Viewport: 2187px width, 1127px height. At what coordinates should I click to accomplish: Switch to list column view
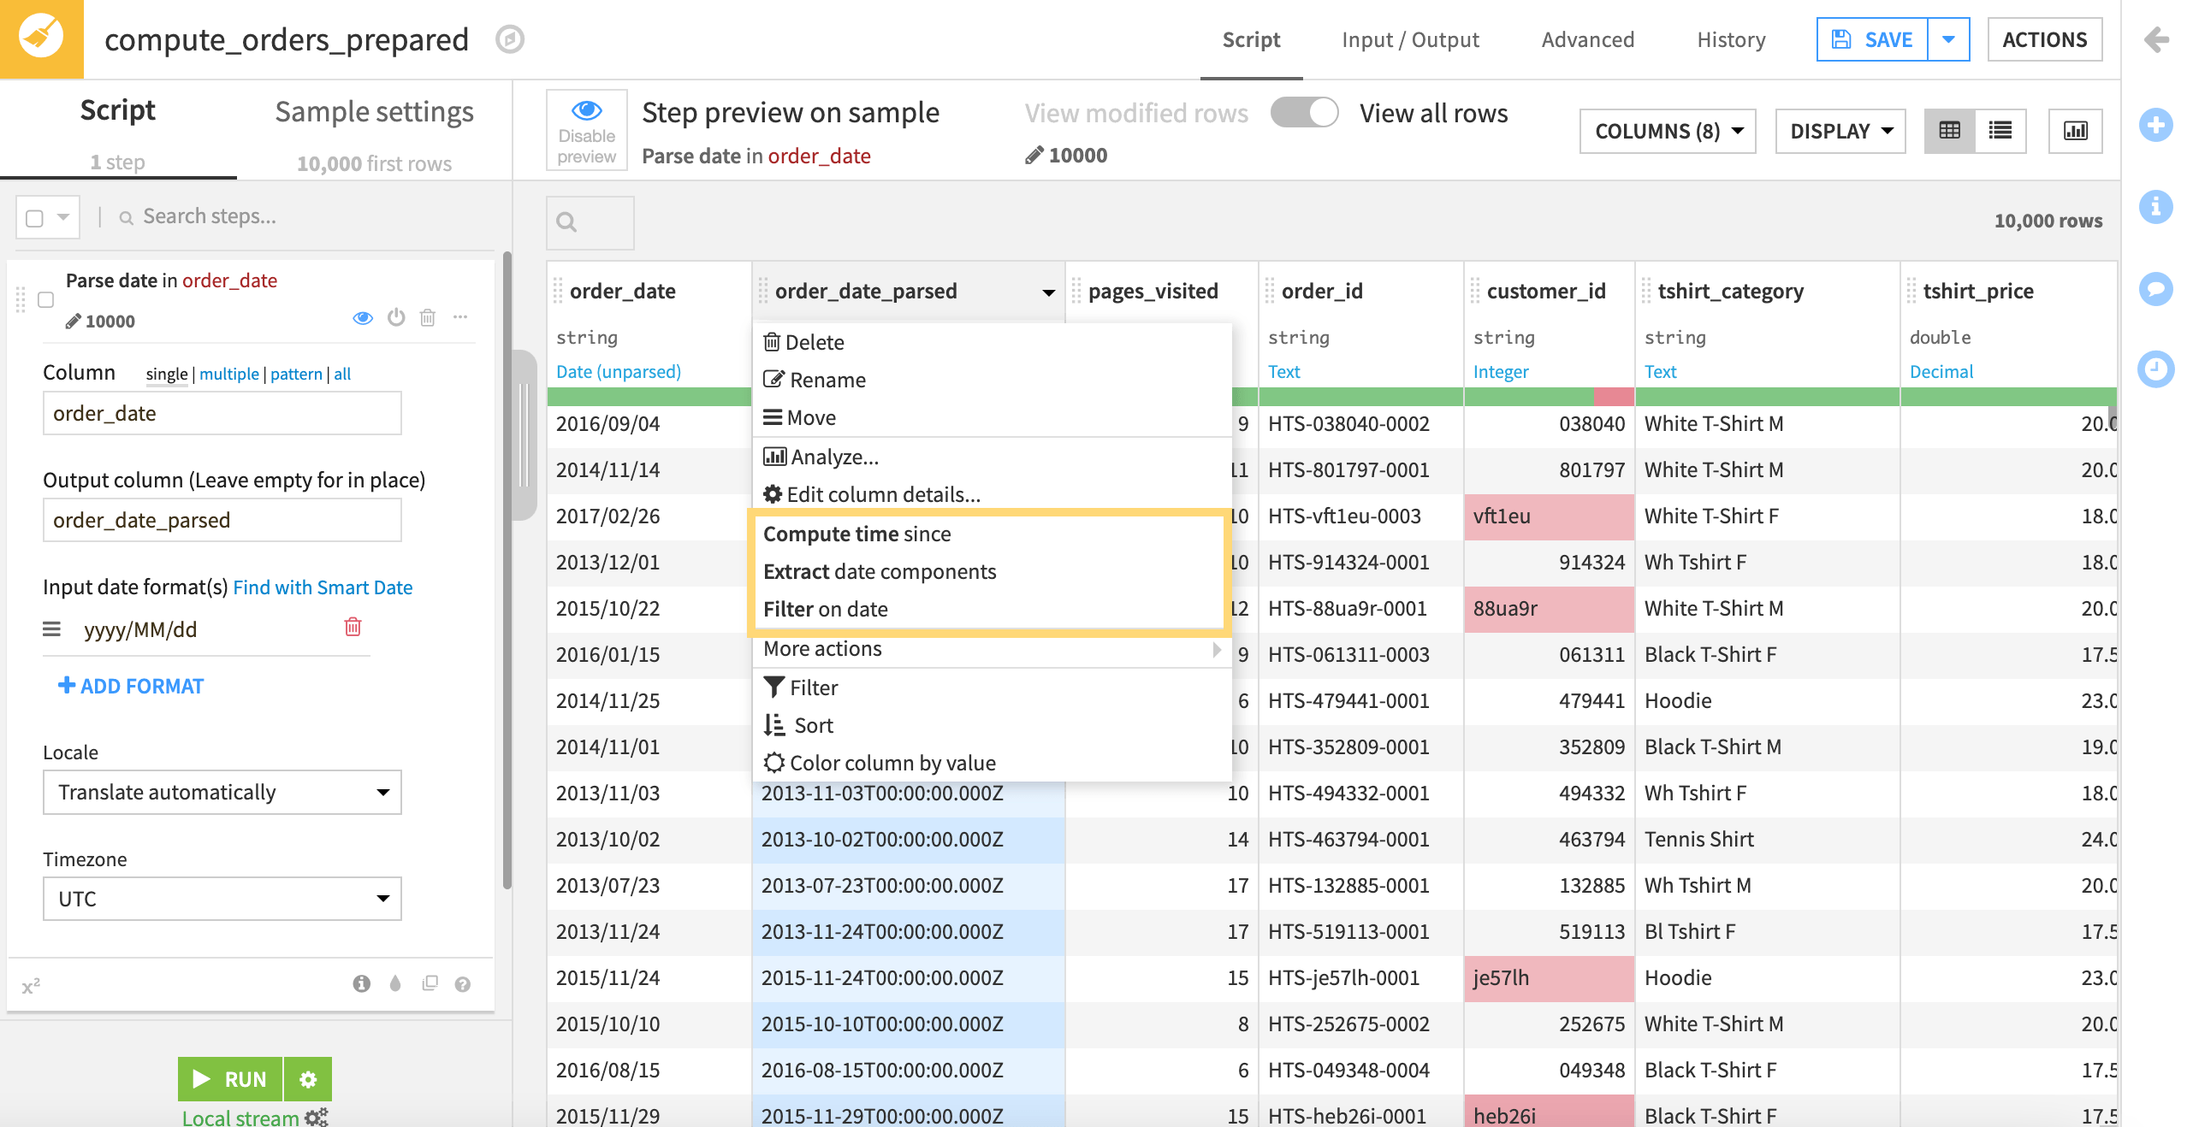pos(2000,131)
